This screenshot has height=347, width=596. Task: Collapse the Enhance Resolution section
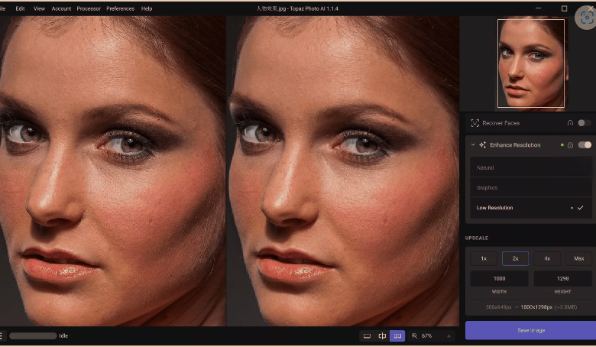click(x=473, y=144)
